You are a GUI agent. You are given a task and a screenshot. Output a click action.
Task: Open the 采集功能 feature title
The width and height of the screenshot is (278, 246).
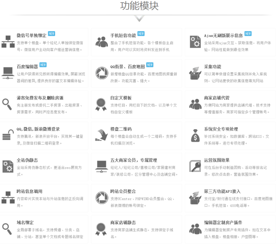(x=212, y=67)
